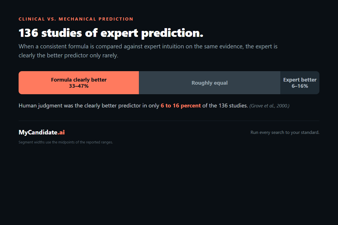Click the 'Formula clearly better' bar segment
338x225 pixels.
79,83
